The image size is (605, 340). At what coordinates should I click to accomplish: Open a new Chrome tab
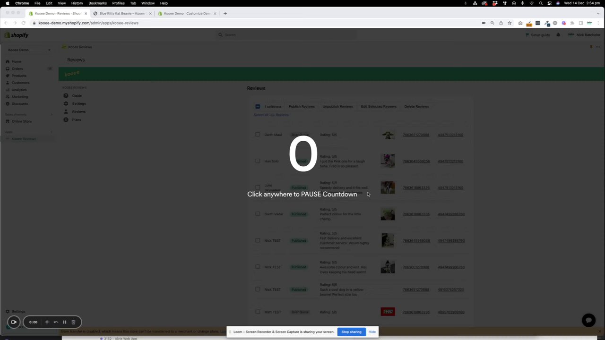(x=225, y=13)
